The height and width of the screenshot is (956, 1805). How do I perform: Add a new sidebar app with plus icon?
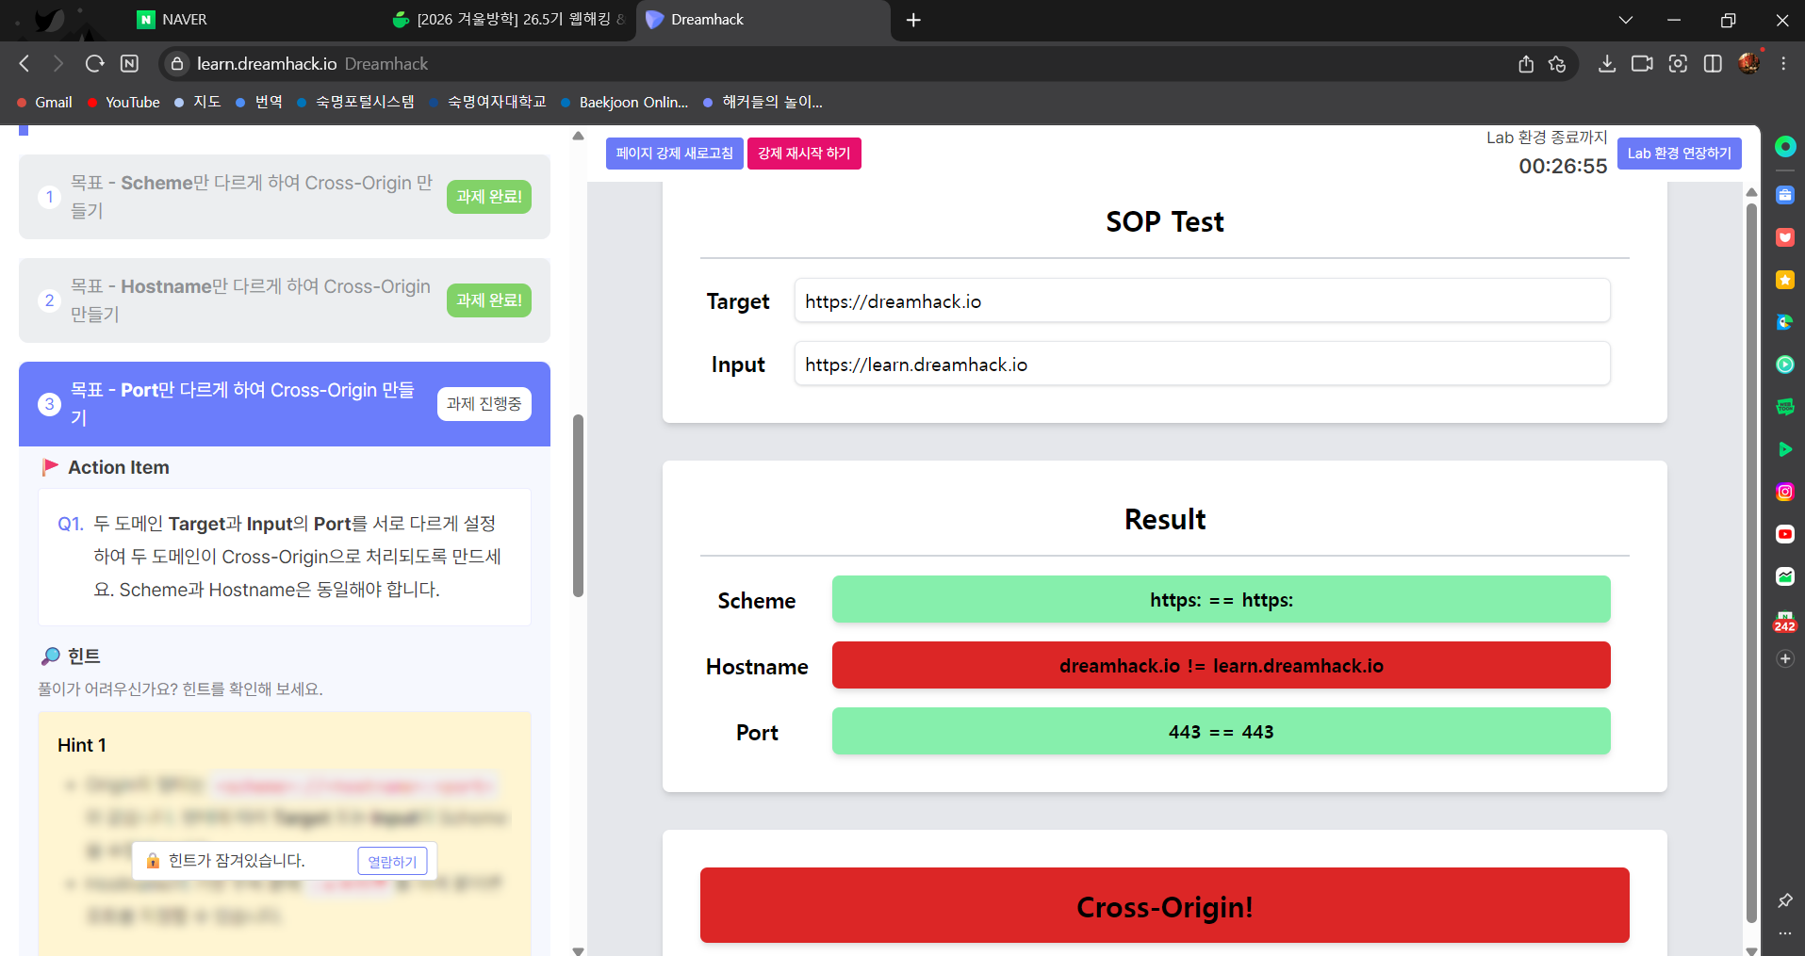pyautogui.click(x=1784, y=659)
